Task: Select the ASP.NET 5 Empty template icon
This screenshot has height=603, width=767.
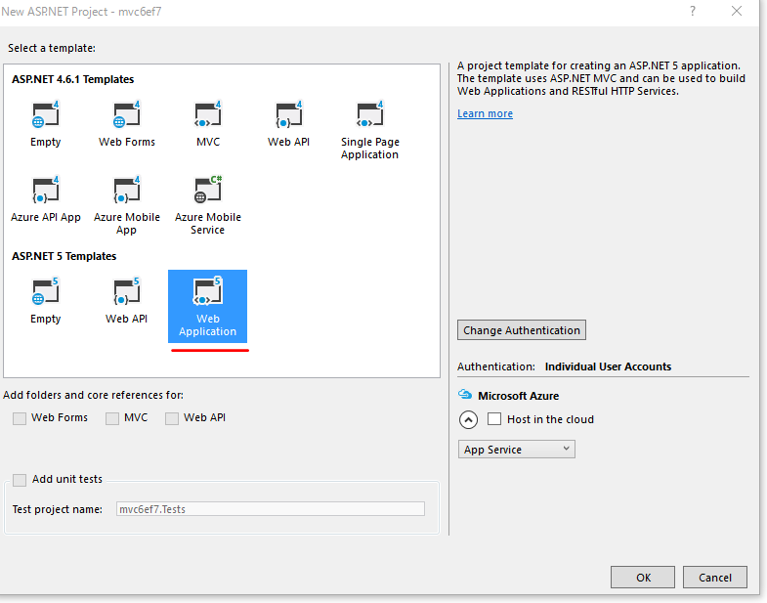Action: tap(46, 291)
